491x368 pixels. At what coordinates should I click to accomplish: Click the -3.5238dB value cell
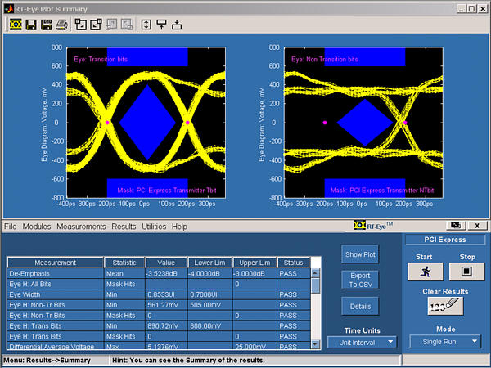[x=166, y=273]
